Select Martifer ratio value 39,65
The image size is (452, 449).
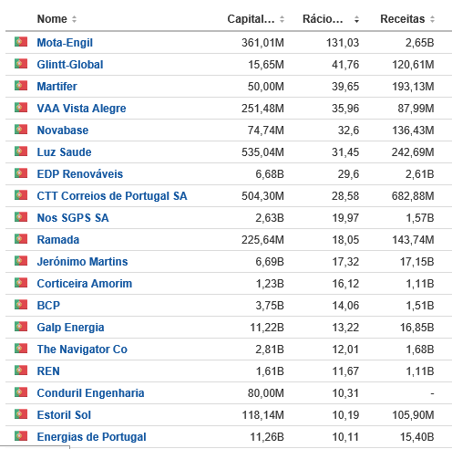point(345,87)
